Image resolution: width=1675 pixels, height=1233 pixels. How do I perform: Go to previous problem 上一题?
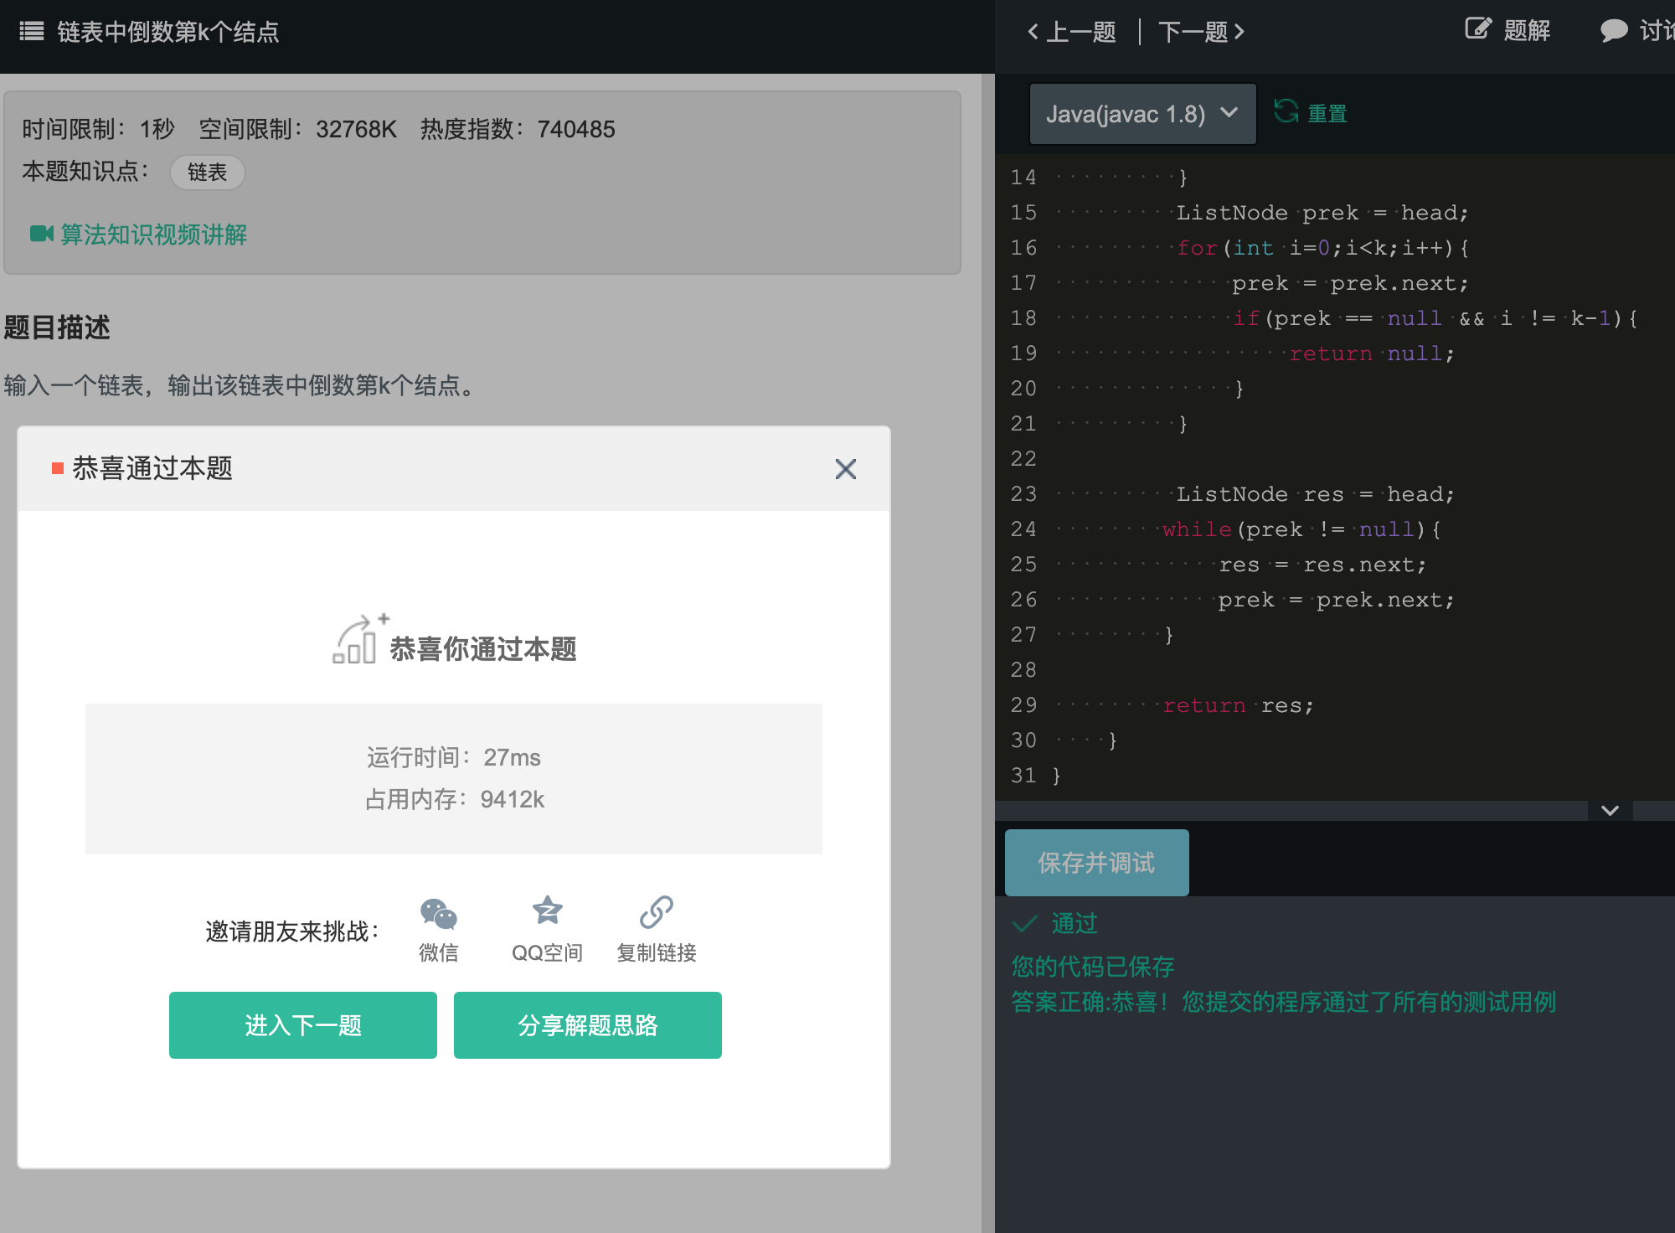point(1072,32)
